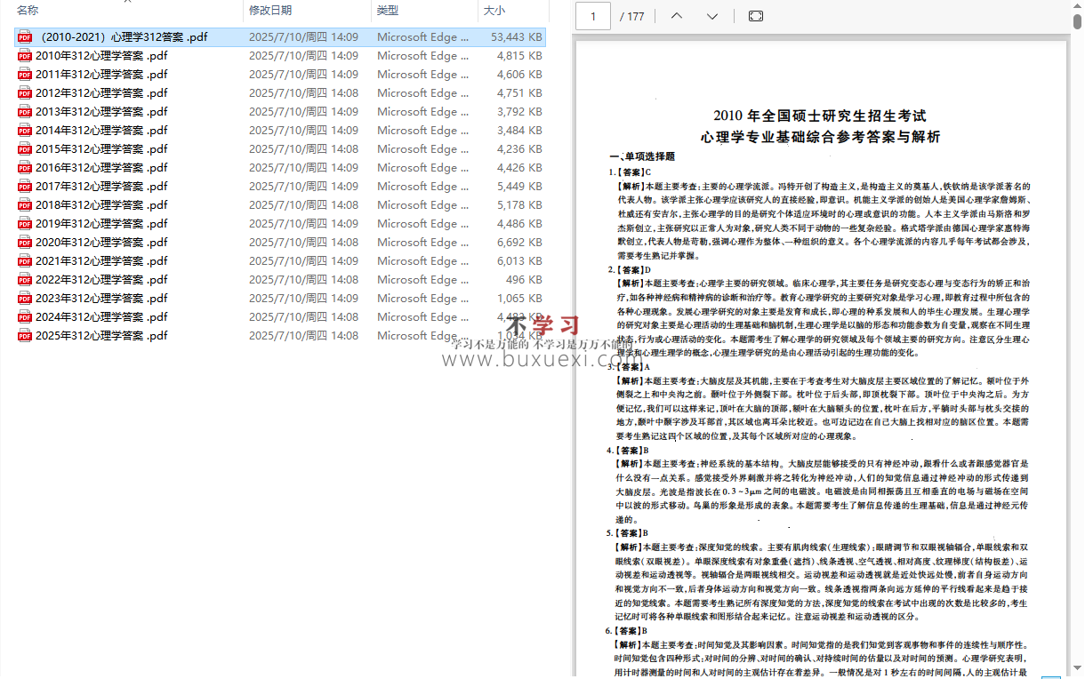Viewport: 1085px width, 679px height.
Task: Sort files by 修改日期 column header
Action: (270, 10)
